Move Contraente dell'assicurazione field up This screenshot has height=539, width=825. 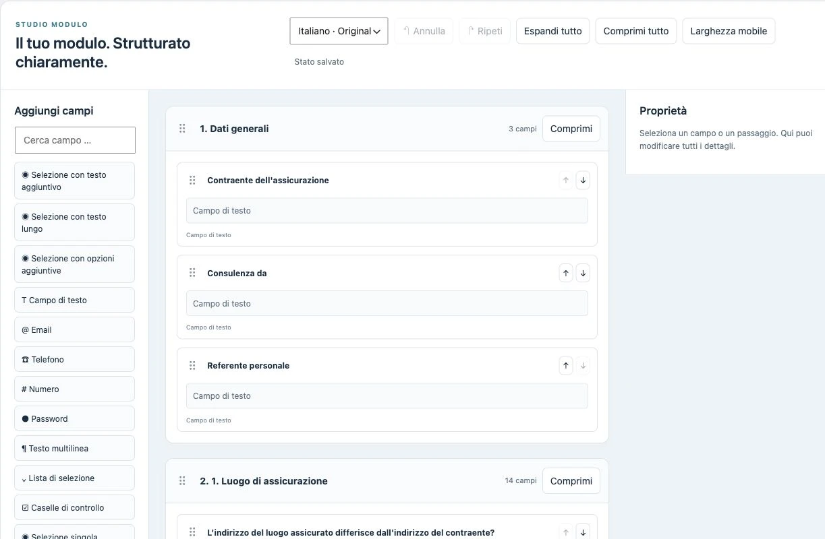pyautogui.click(x=566, y=181)
